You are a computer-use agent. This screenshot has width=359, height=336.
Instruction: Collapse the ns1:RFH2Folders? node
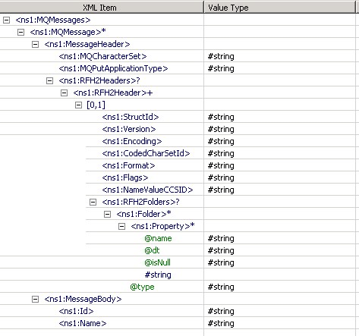[93, 202]
